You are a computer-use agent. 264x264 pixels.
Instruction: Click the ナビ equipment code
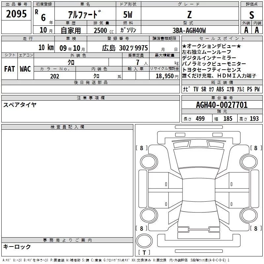(186, 89)
